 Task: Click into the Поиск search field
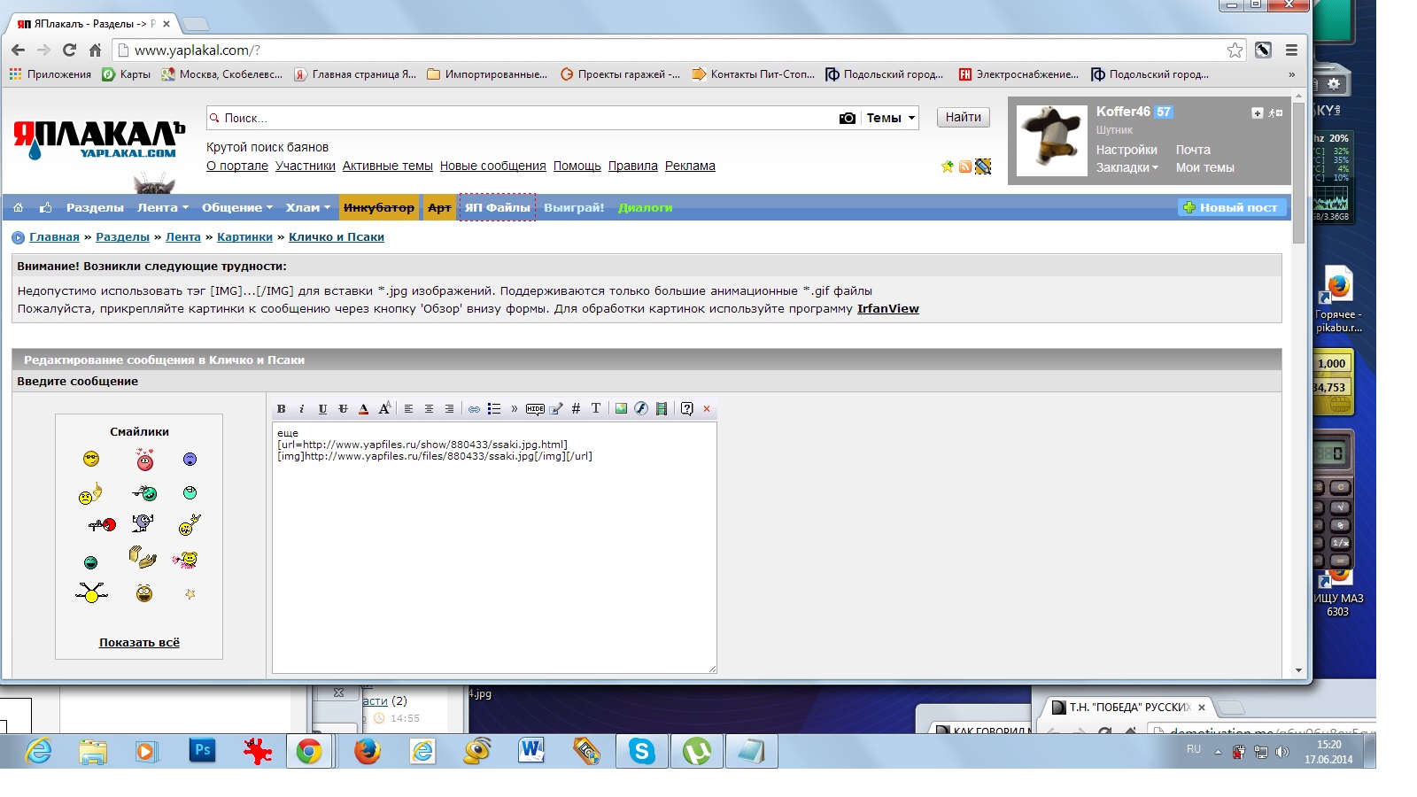coord(523,118)
